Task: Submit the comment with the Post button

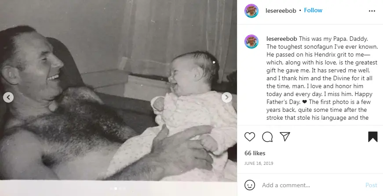Action: coord(371,185)
